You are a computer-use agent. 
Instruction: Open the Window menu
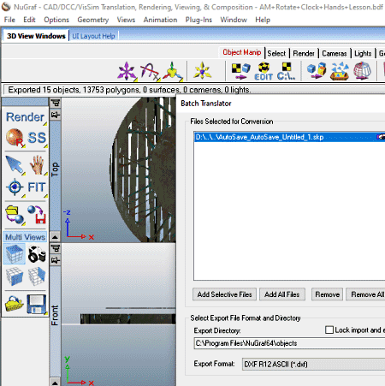234,20
